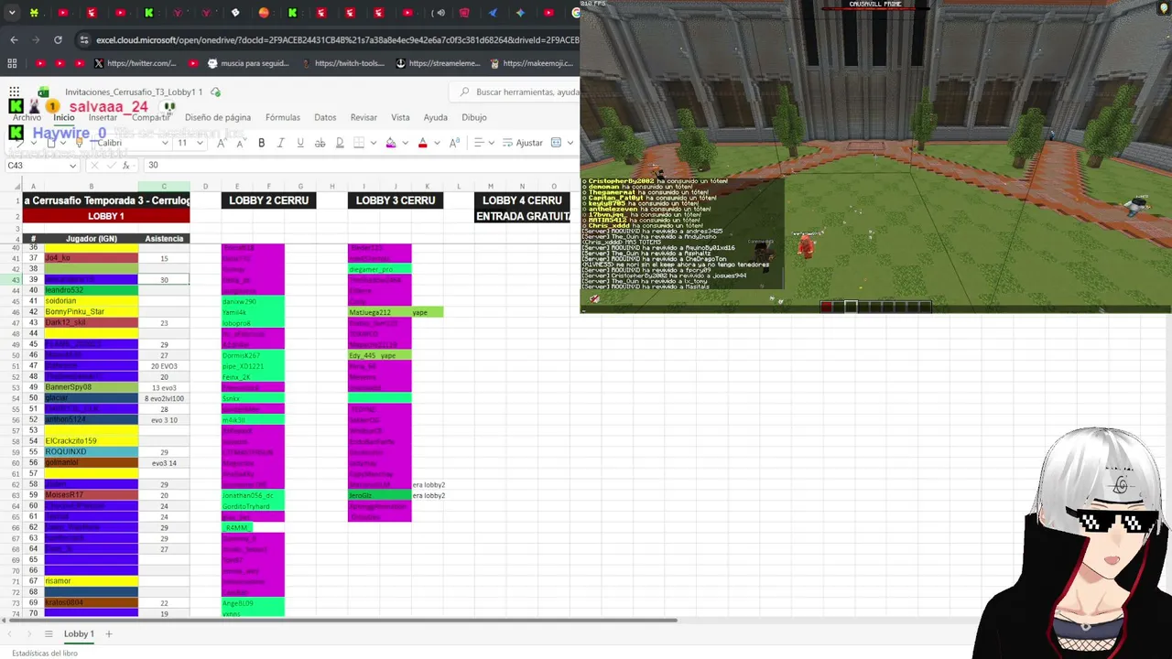Click 'Estadísticas del libro' in status bar
Image resolution: width=1172 pixels, height=659 pixels.
coord(45,654)
